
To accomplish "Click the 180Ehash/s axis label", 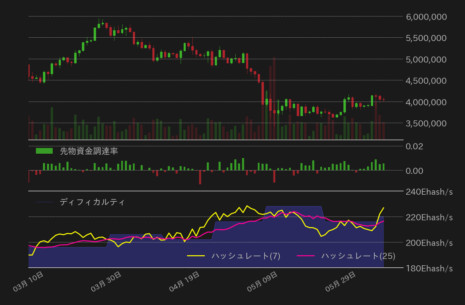I will 429,269.
